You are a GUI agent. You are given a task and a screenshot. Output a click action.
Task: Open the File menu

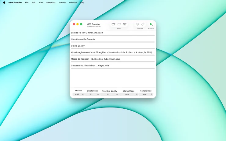[x=27, y=2]
